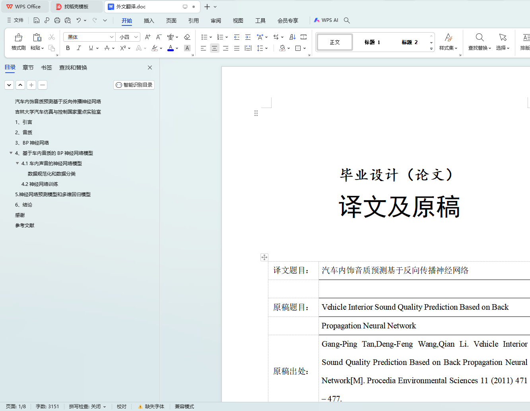Click the 智能识别目录 button

(x=134, y=85)
